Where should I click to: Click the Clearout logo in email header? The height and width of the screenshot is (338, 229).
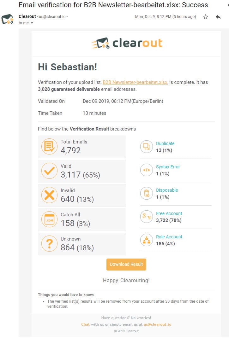(x=127, y=44)
